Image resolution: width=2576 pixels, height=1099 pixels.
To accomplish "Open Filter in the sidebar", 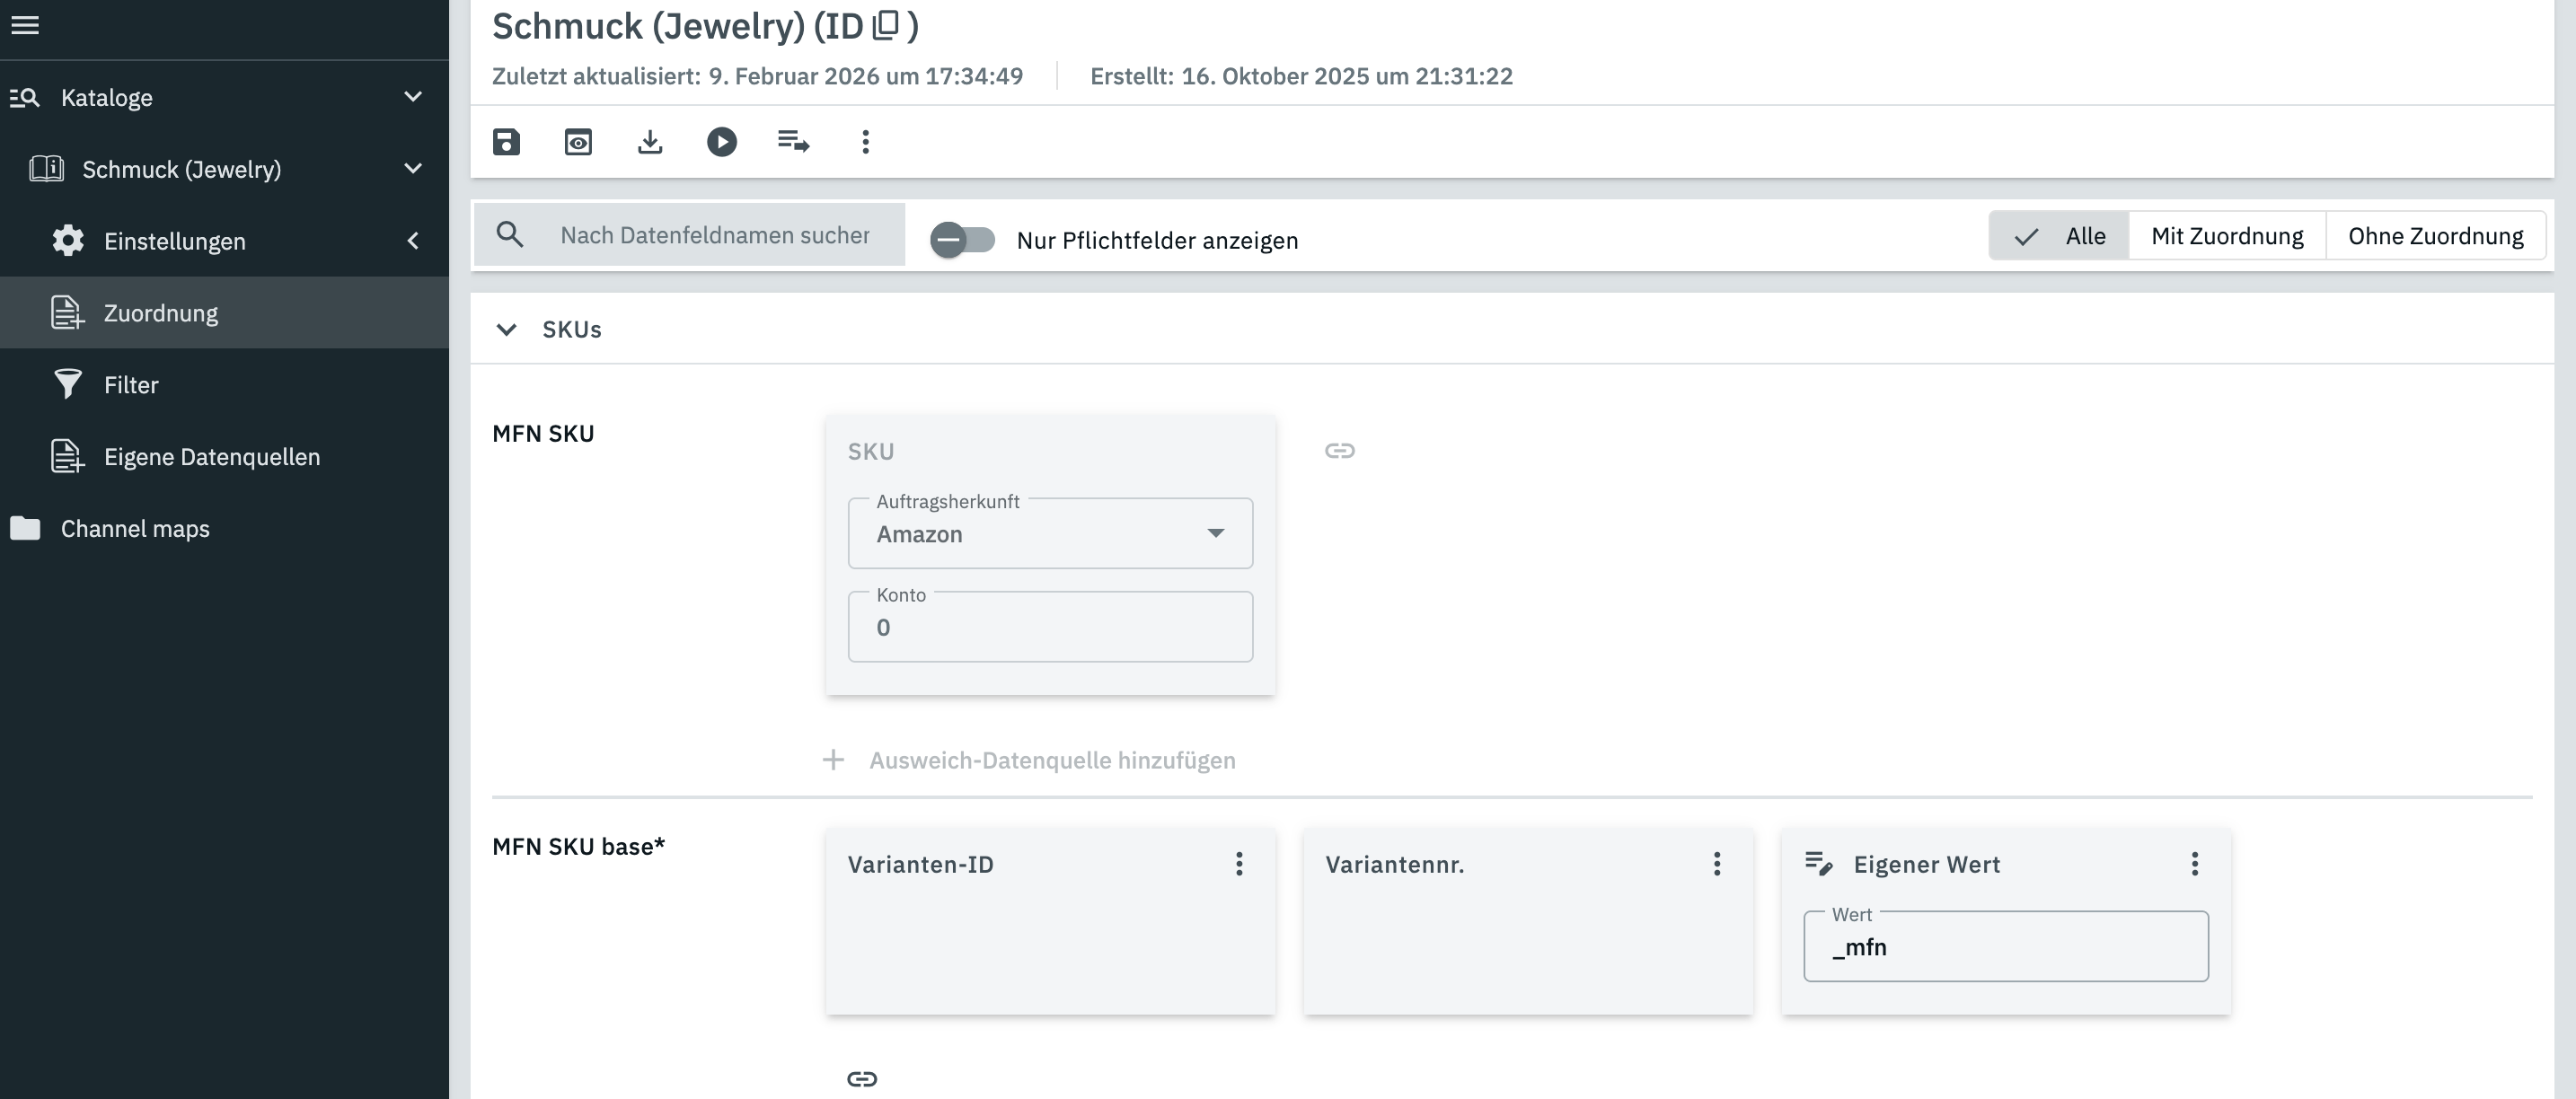I will pos(131,385).
